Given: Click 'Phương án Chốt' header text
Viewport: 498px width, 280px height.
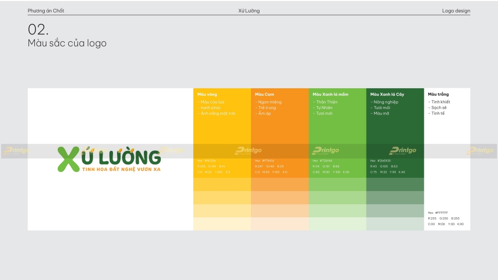Looking at the screenshot, I should point(46,10).
